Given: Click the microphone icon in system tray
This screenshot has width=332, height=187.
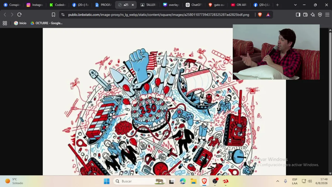Looking at the screenshot, I should (285, 181).
